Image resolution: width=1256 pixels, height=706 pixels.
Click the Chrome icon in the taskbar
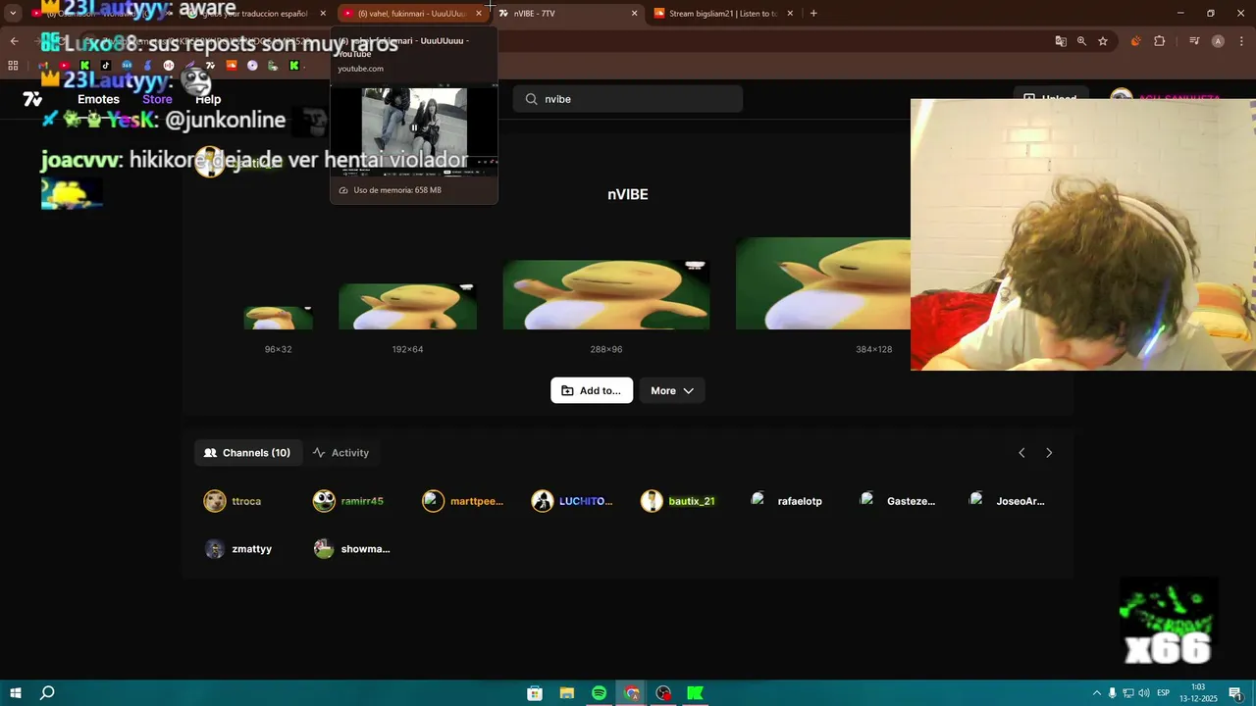point(632,693)
